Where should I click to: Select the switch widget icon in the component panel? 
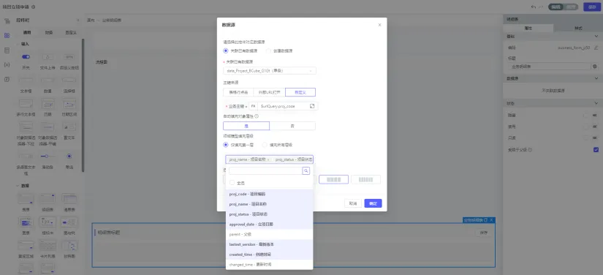coord(26,57)
